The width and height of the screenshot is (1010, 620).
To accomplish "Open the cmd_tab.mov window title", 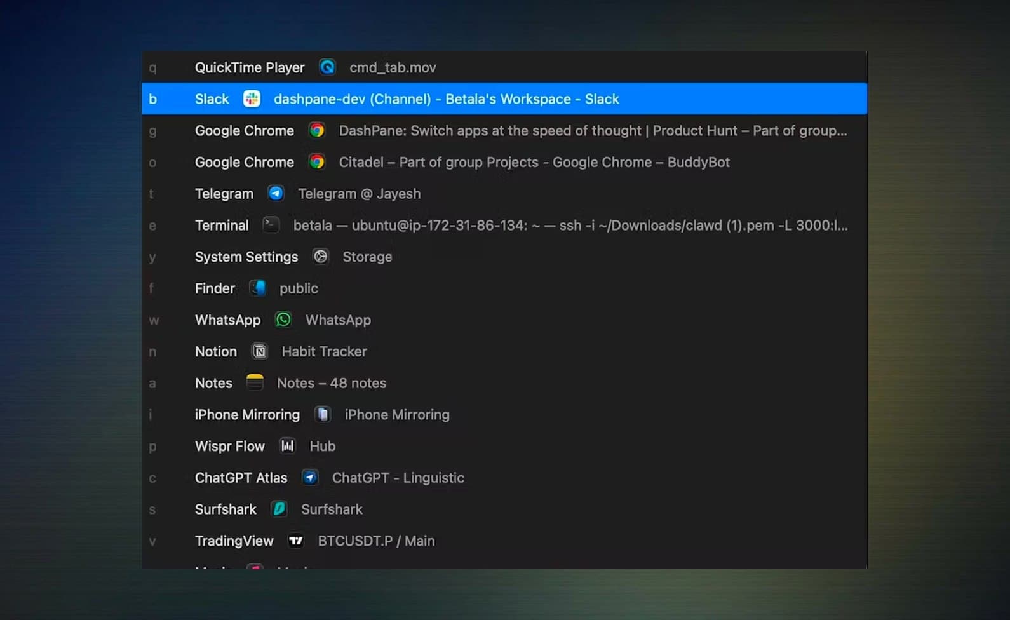I will (x=393, y=67).
